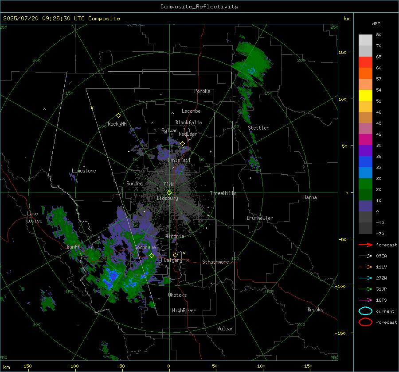The width and height of the screenshot is (399, 372).
Task: Click the green swatch between 30 and 20 dBZ
Action: 365,184
